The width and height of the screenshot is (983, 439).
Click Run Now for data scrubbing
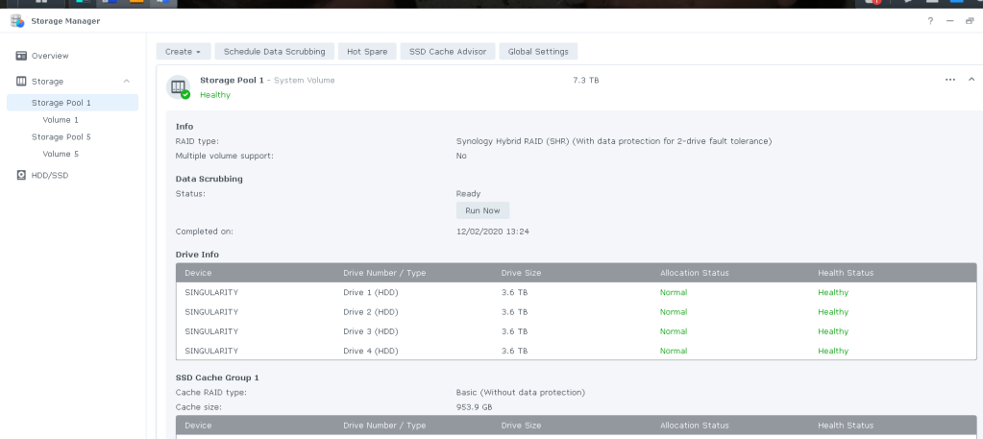(482, 210)
